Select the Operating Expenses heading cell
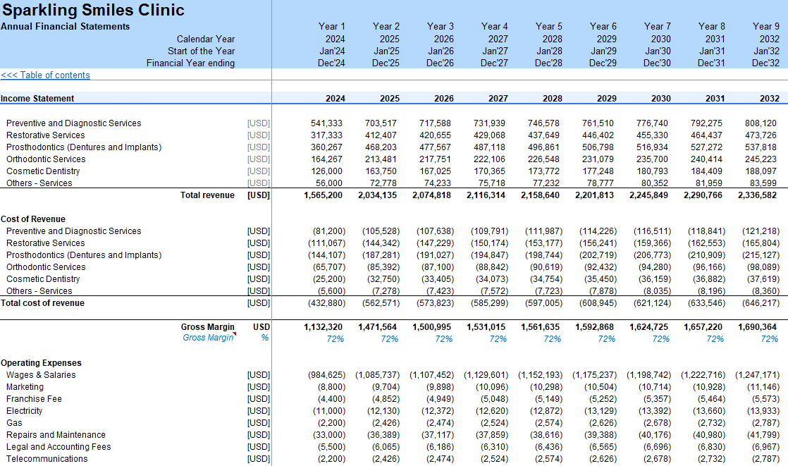Image resolution: width=788 pixels, height=466 pixels. 41,363
